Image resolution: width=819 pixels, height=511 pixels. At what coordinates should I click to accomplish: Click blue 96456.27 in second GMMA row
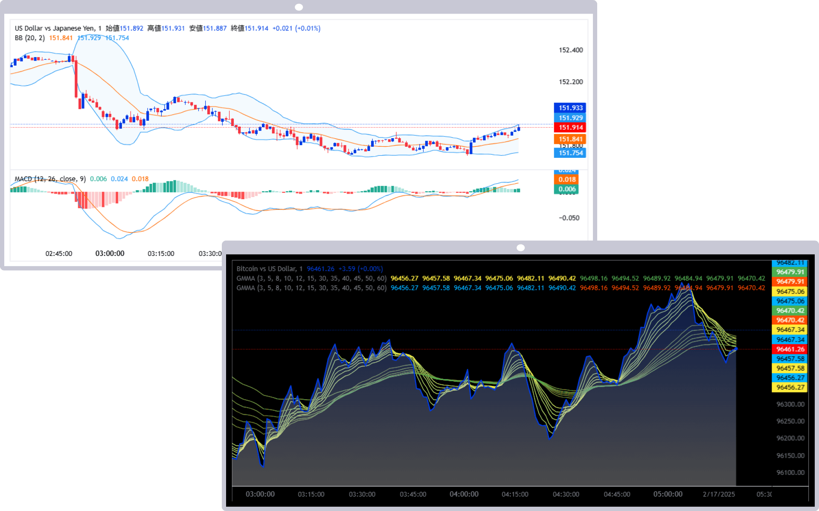tap(404, 288)
